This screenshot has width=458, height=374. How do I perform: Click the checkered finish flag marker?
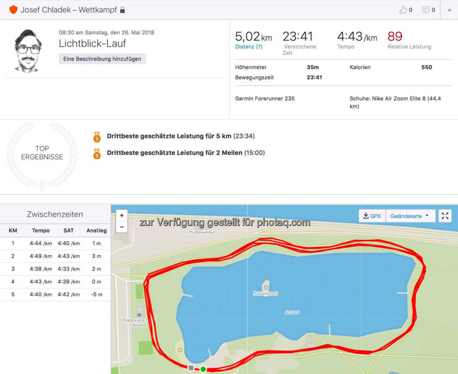coord(191,368)
